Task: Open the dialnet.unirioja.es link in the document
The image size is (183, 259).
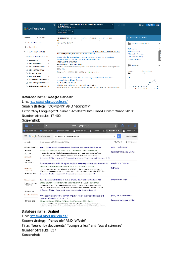Action: click(x=49, y=216)
